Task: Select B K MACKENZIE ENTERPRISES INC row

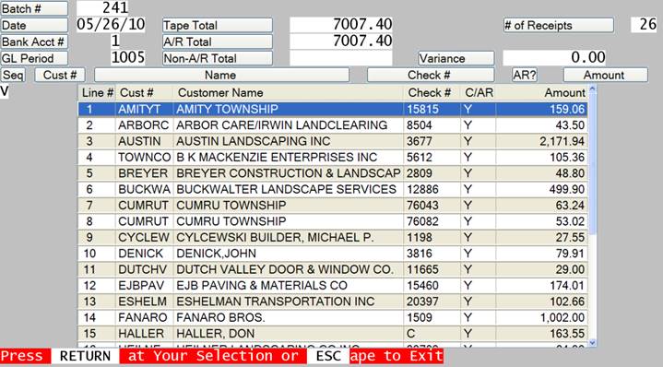Action: [x=333, y=158]
